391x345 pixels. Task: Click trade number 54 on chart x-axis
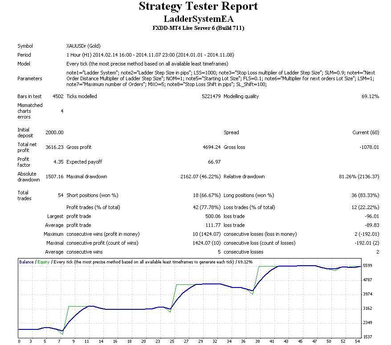(x=357, y=341)
